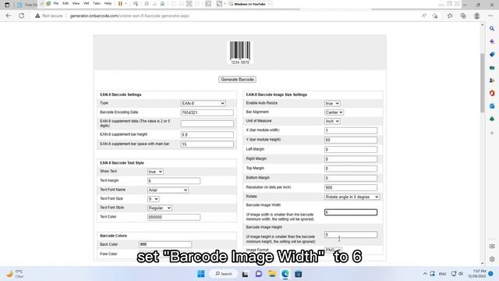Open Task View on taskbar
The width and height of the screenshot is (499, 281).
(x=245, y=274)
